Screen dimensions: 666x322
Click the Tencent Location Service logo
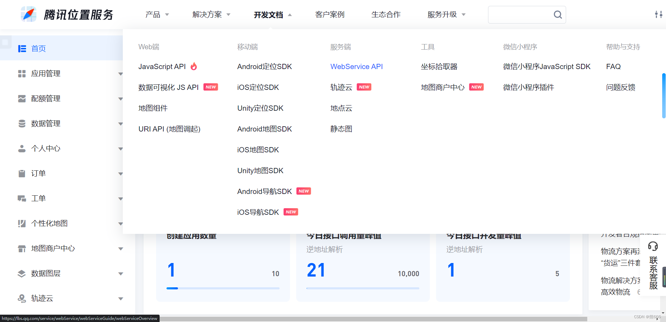[x=67, y=14]
